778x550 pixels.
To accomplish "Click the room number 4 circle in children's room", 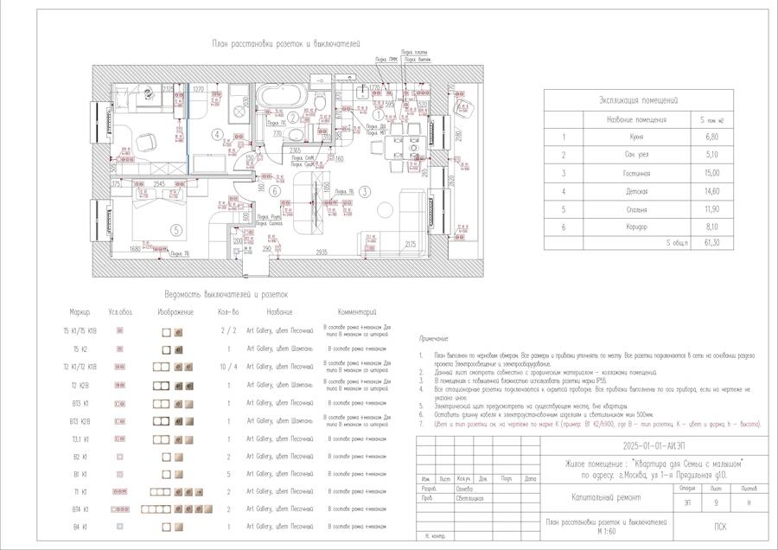I will pyautogui.click(x=217, y=134).
